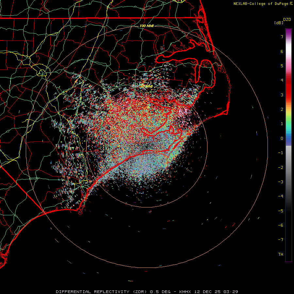This screenshot has height=294, width=294.
Task: Click the 0.5 DEG elevation text in caption
Action: [160, 292]
